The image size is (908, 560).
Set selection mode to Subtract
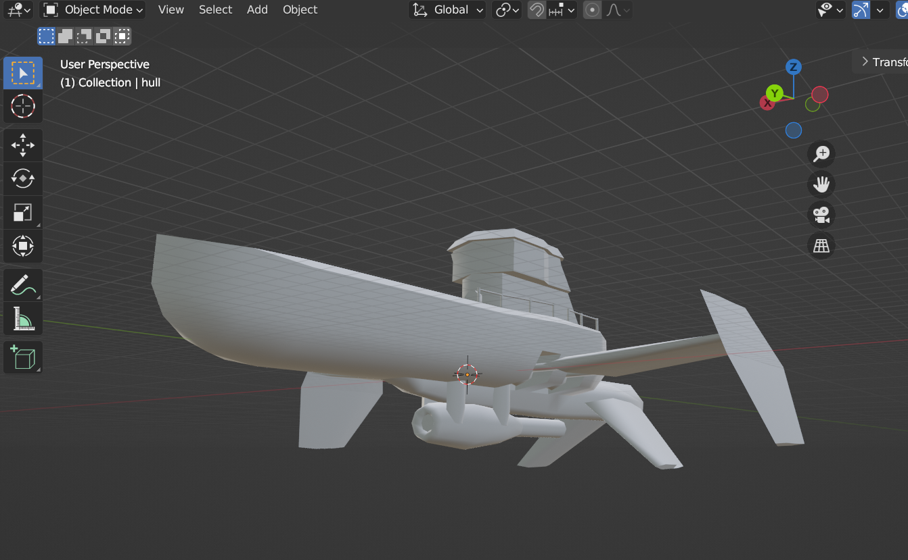coord(84,36)
